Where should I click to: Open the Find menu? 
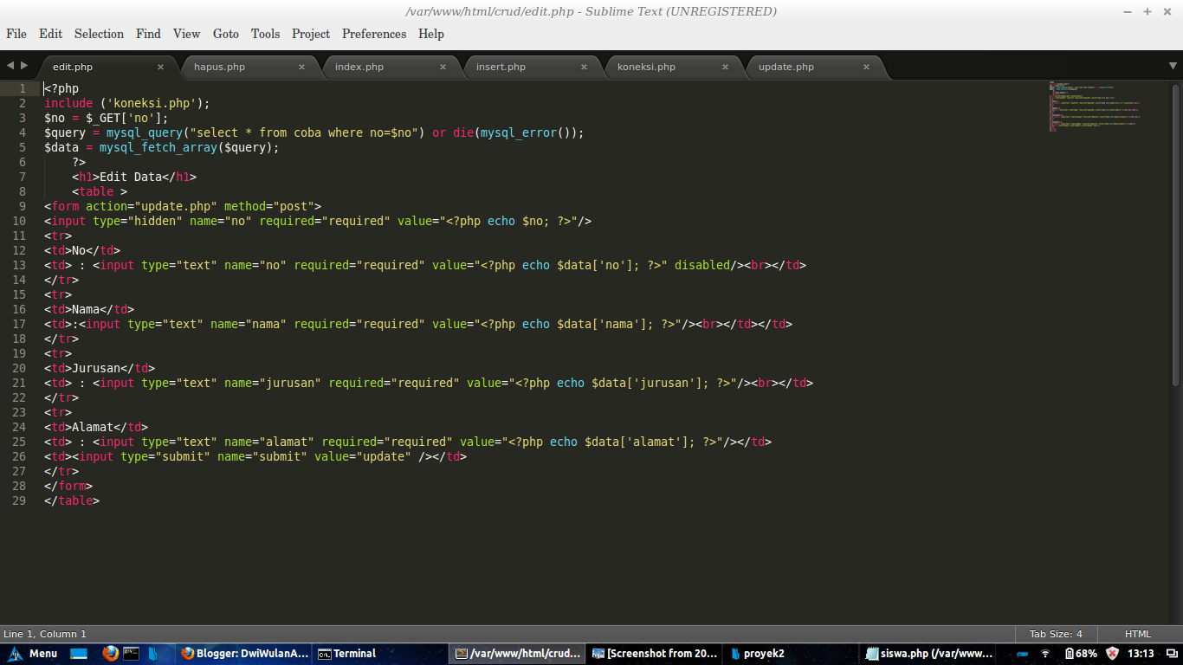click(x=148, y=34)
